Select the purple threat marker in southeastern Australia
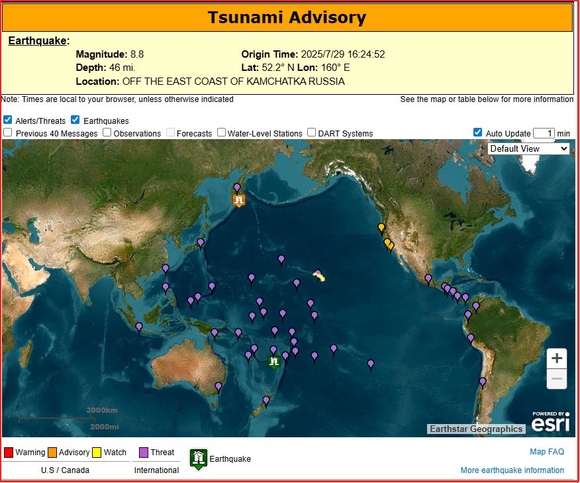 click(218, 386)
